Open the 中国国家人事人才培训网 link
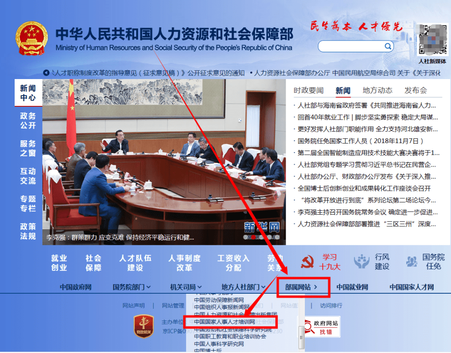The height and width of the screenshot is (353, 451). (224, 321)
